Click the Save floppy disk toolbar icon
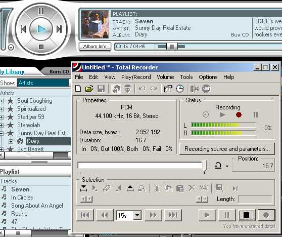 [x=101, y=89]
